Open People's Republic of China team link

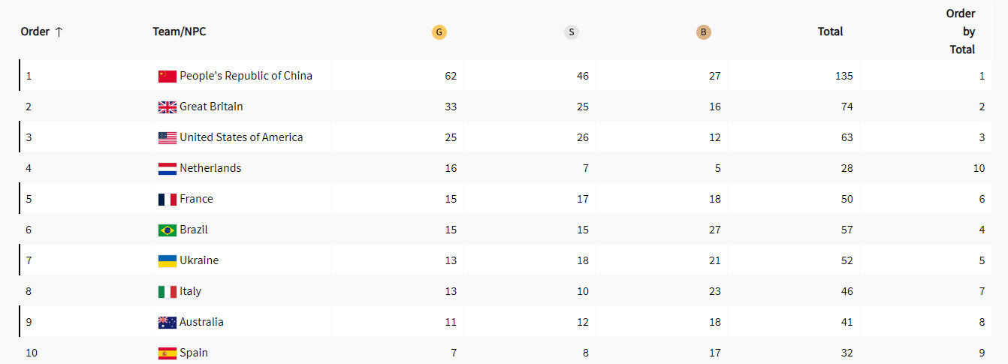click(x=246, y=76)
